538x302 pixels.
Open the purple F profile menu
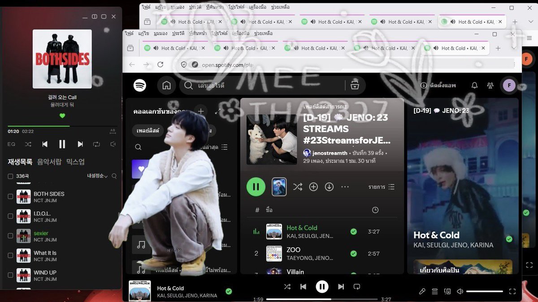(x=509, y=85)
